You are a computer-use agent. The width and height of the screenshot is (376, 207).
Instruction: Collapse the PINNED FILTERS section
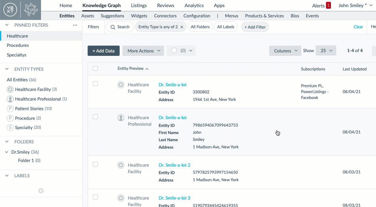tap(7, 25)
